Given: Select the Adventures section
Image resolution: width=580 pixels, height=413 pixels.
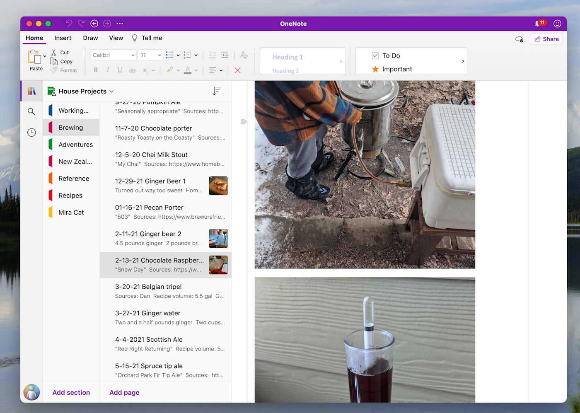Looking at the screenshot, I should [x=71, y=145].
